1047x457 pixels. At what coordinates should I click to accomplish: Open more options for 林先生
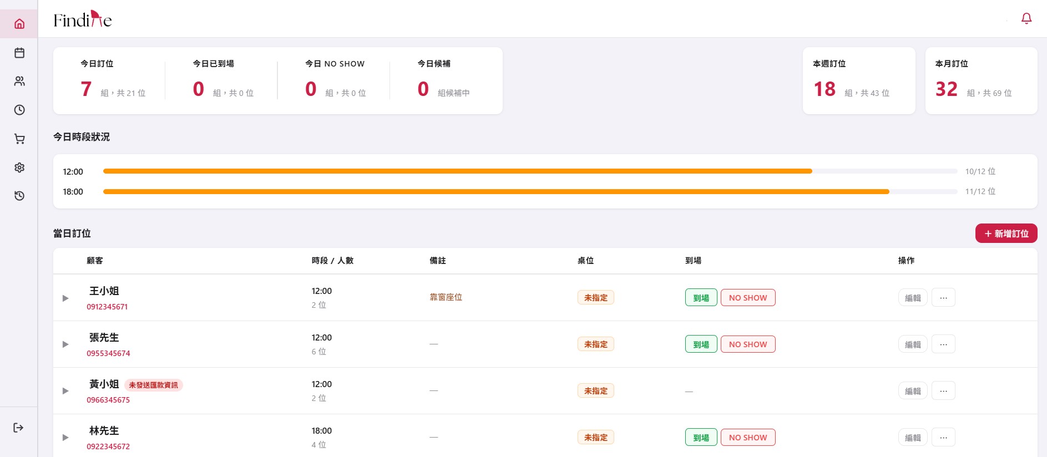(x=943, y=438)
